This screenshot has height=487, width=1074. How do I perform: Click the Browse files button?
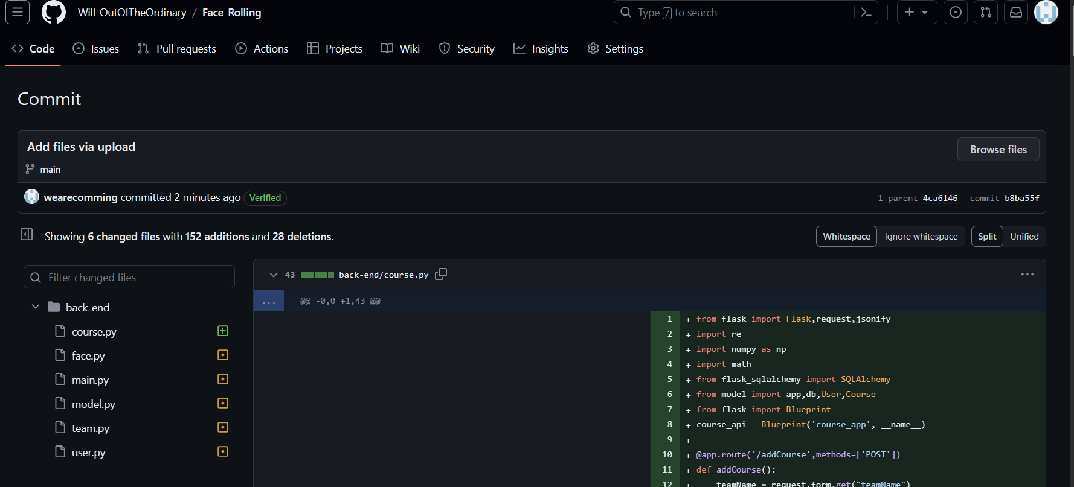pyautogui.click(x=998, y=150)
